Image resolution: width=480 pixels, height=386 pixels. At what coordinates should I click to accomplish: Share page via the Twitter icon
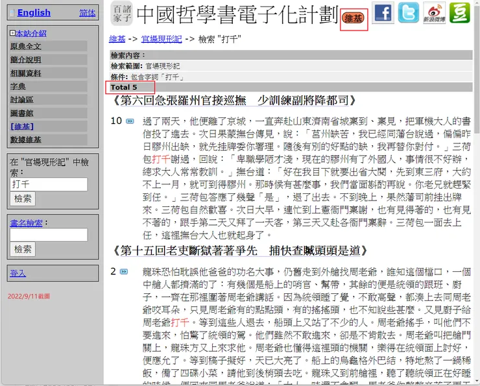click(x=409, y=12)
